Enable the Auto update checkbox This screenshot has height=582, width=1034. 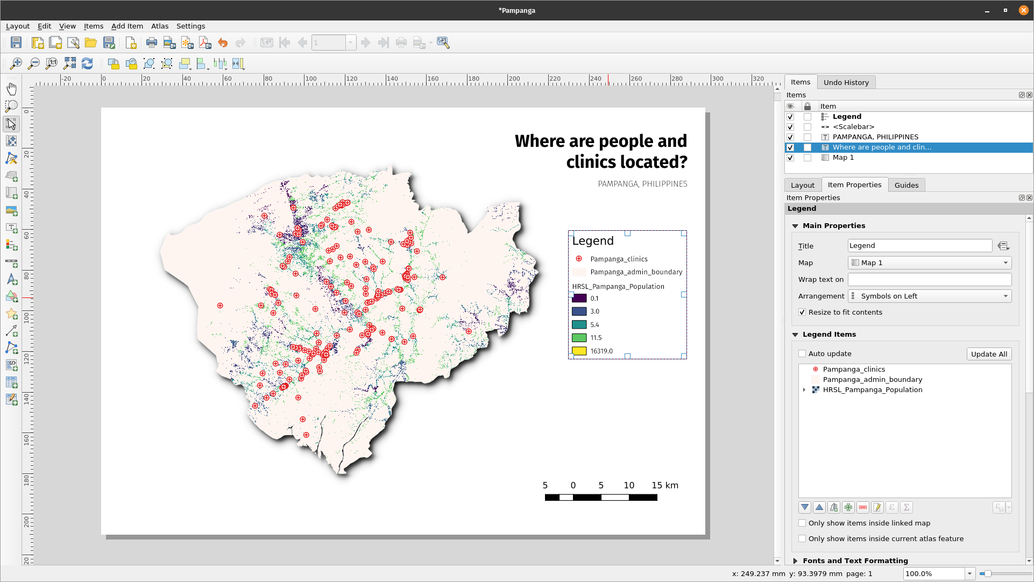(802, 354)
